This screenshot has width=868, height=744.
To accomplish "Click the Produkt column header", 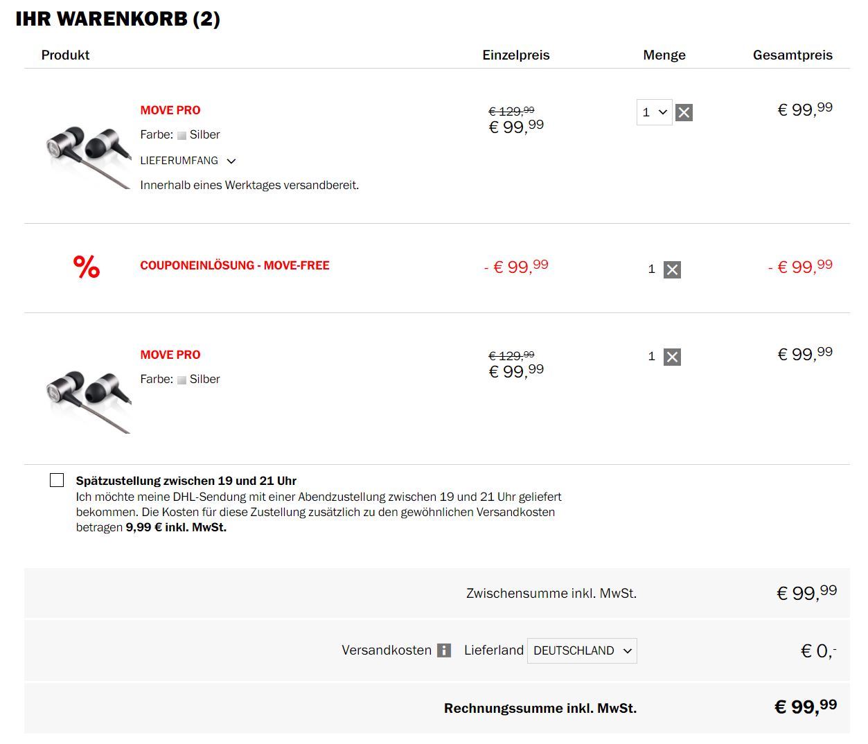I will [65, 55].
